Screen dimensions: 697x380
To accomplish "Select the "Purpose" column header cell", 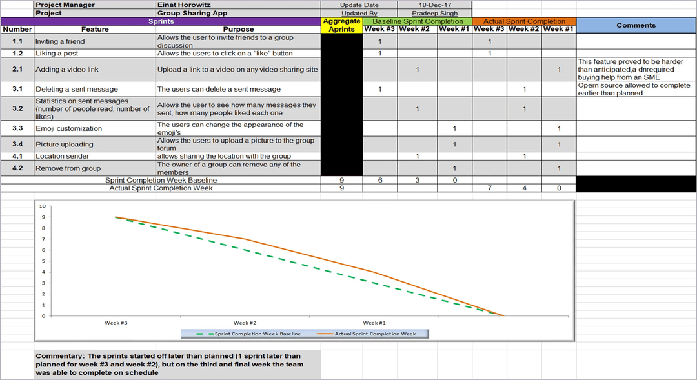I will (x=238, y=29).
